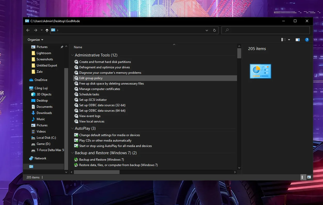The height and width of the screenshot is (205, 323).
Task: Open Videos in navigation pane
Action: (x=41, y=132)
